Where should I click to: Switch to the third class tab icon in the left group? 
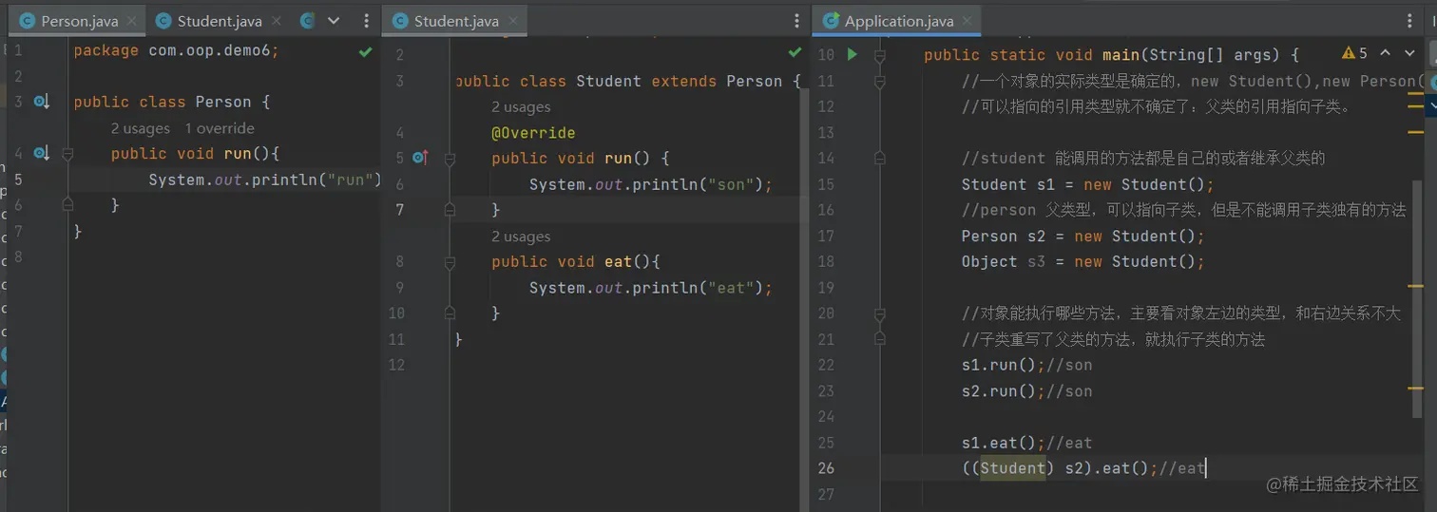[307, 20]
